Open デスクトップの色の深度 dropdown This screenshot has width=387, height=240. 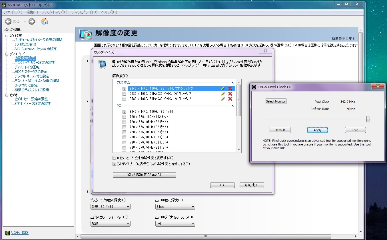click(x=110, y=207)
